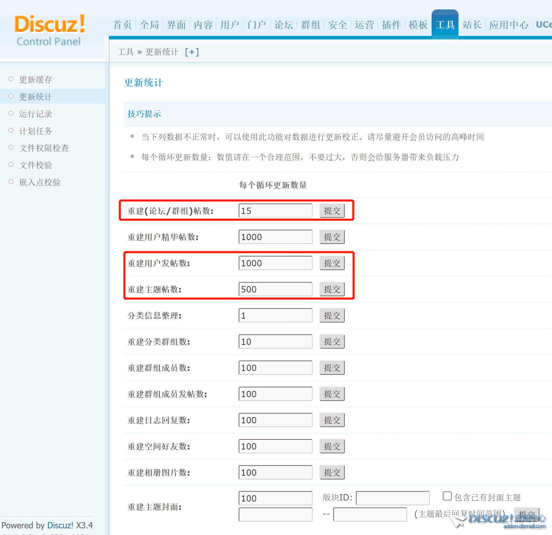Click the 重建主题封面 count input field
Image resolution: width=552 pixels, height=535 pixels.
click(275, 498)
